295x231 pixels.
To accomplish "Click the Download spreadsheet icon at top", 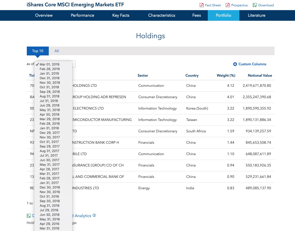I will (x=255, y=5).
